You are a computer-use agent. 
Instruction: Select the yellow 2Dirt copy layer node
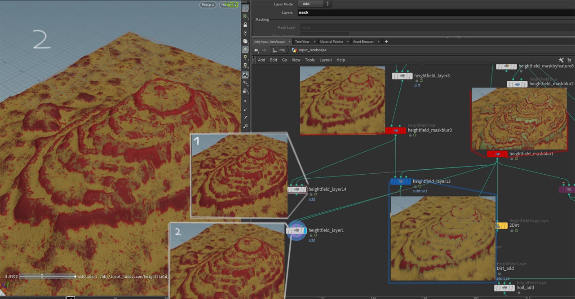(501, 226)
